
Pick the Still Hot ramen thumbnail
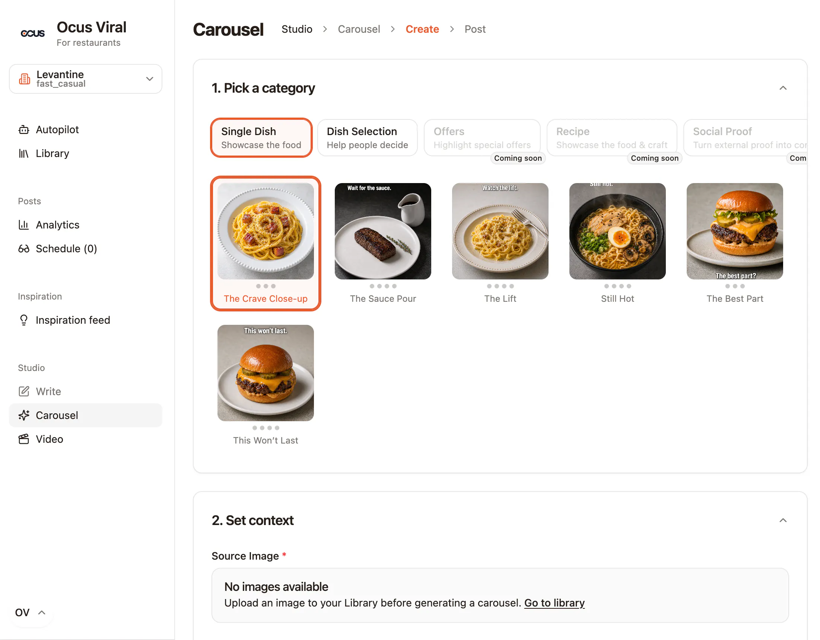[617, 231]
